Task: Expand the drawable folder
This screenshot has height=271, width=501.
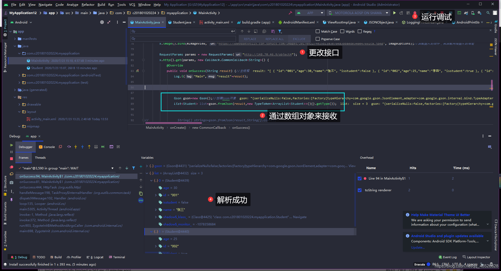Action: coord(19,104)
